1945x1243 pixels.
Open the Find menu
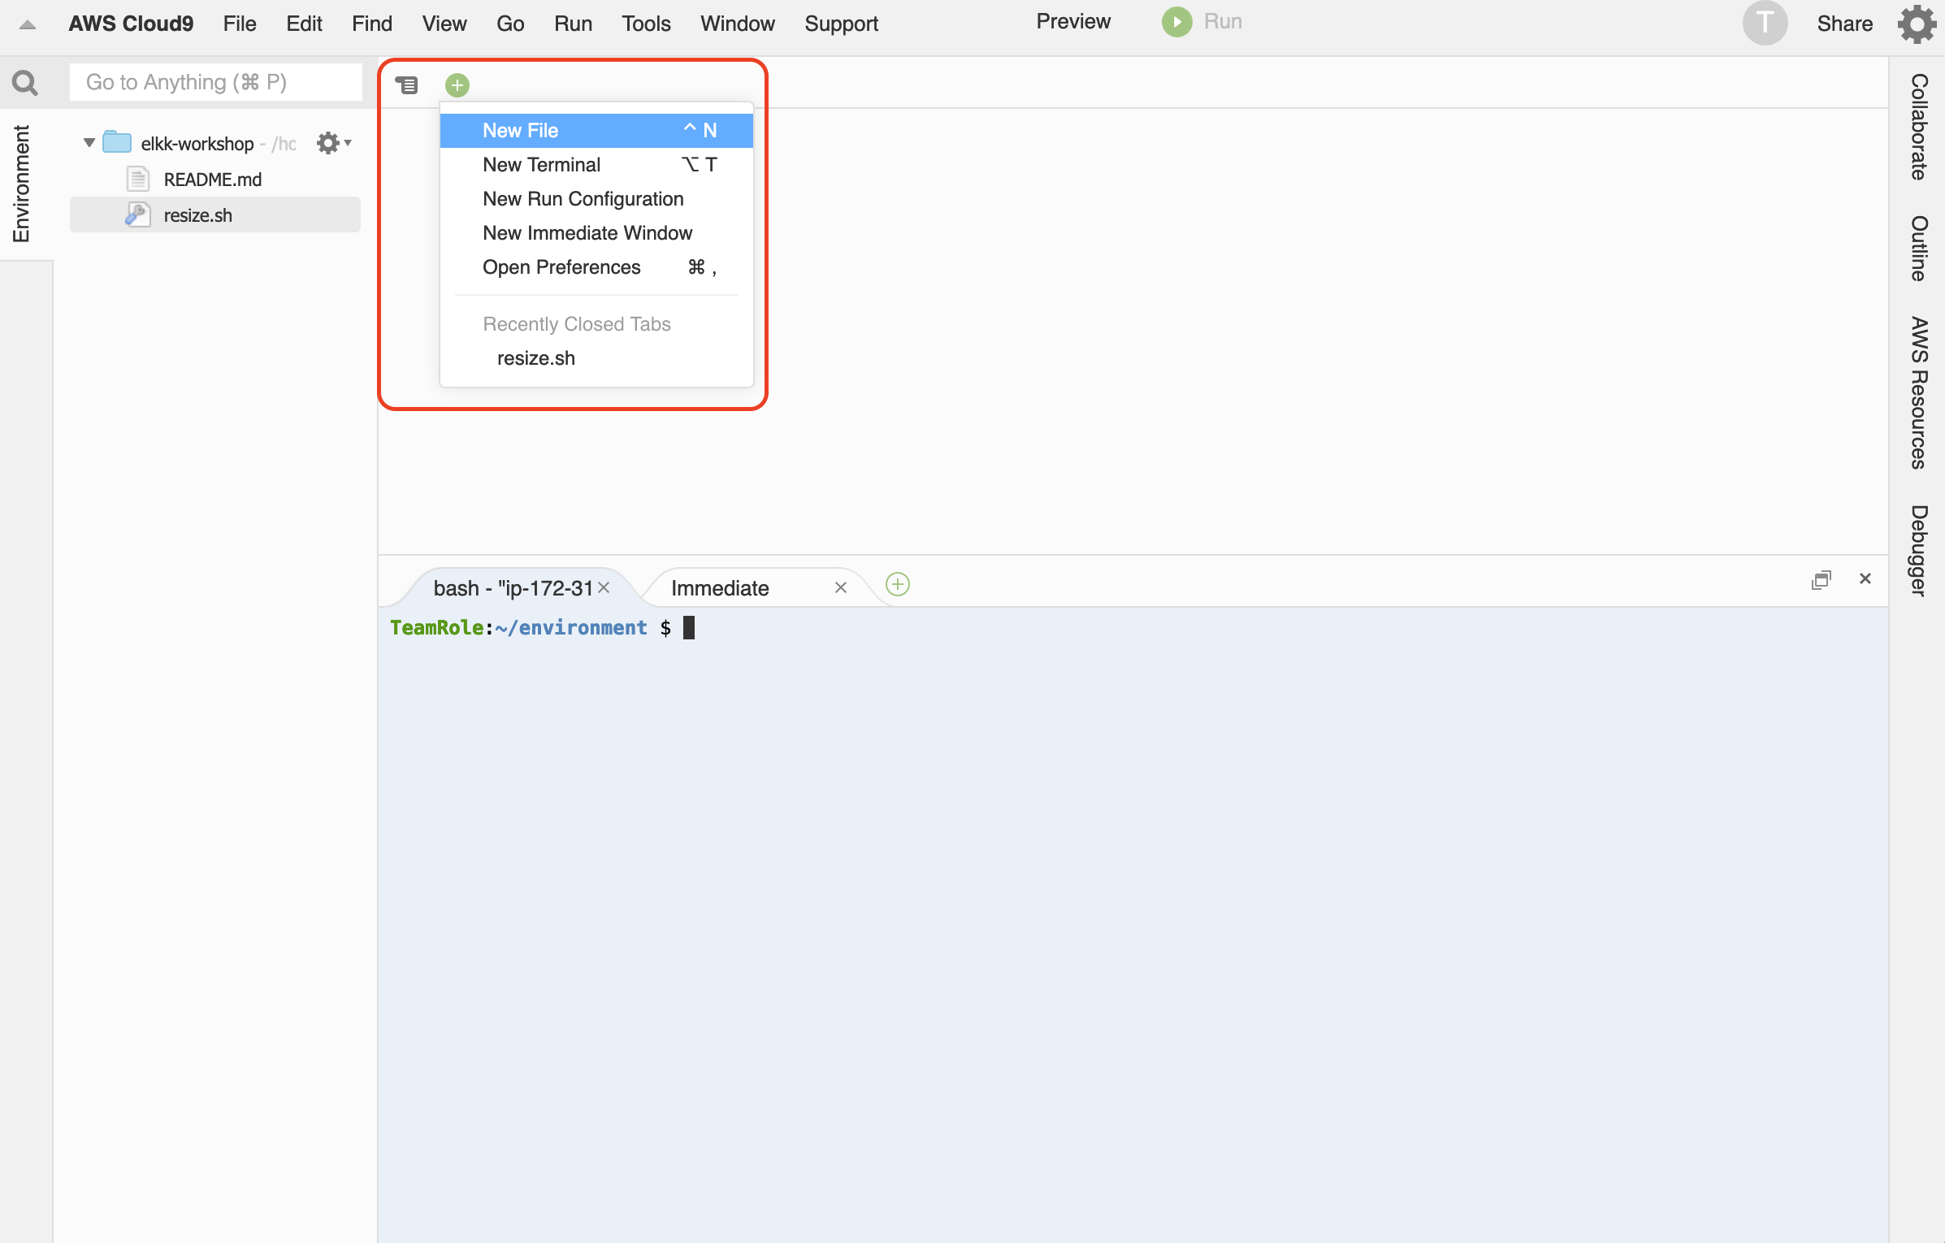372,24
